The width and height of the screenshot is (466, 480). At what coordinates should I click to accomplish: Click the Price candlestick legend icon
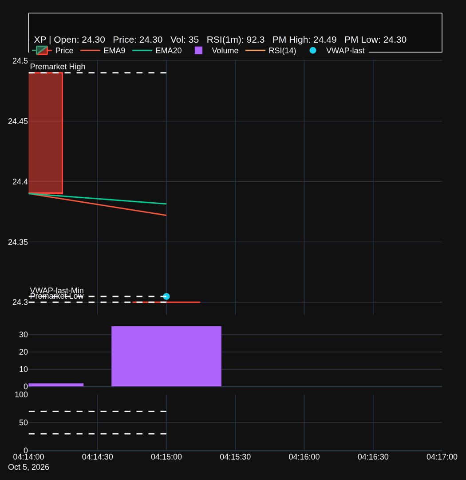pyautogui.click(x=42, y=50)
